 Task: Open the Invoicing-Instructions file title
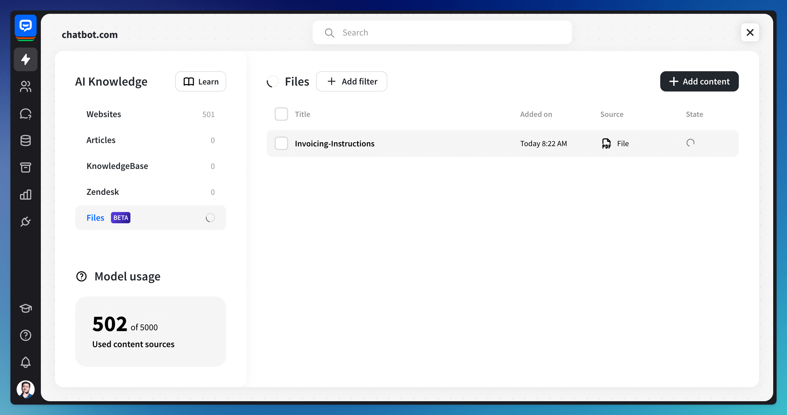pos(335,144)
